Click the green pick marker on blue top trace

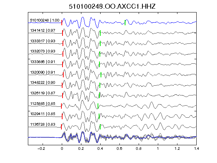125,23
